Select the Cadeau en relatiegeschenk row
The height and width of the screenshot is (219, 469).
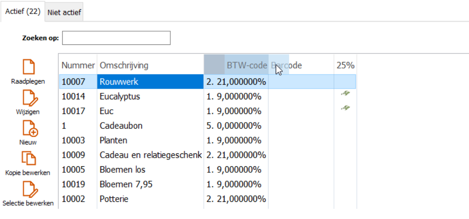point(150,155)
